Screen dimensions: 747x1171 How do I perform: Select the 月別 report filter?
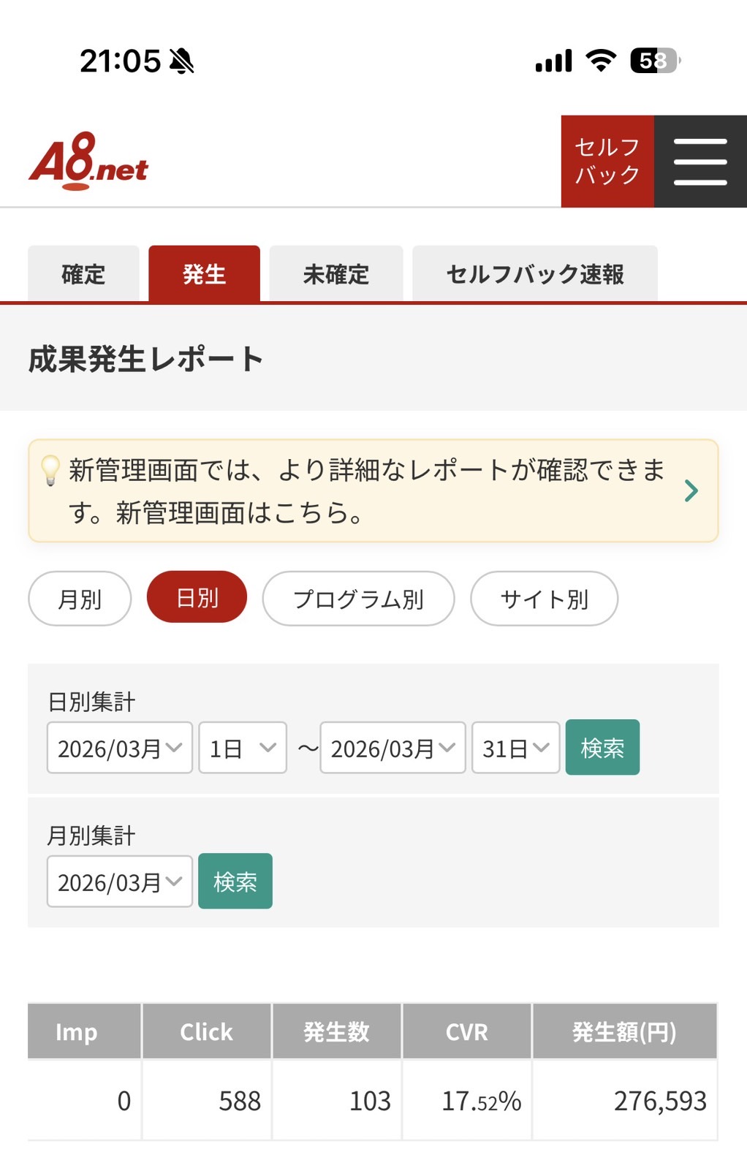point(80,599)
